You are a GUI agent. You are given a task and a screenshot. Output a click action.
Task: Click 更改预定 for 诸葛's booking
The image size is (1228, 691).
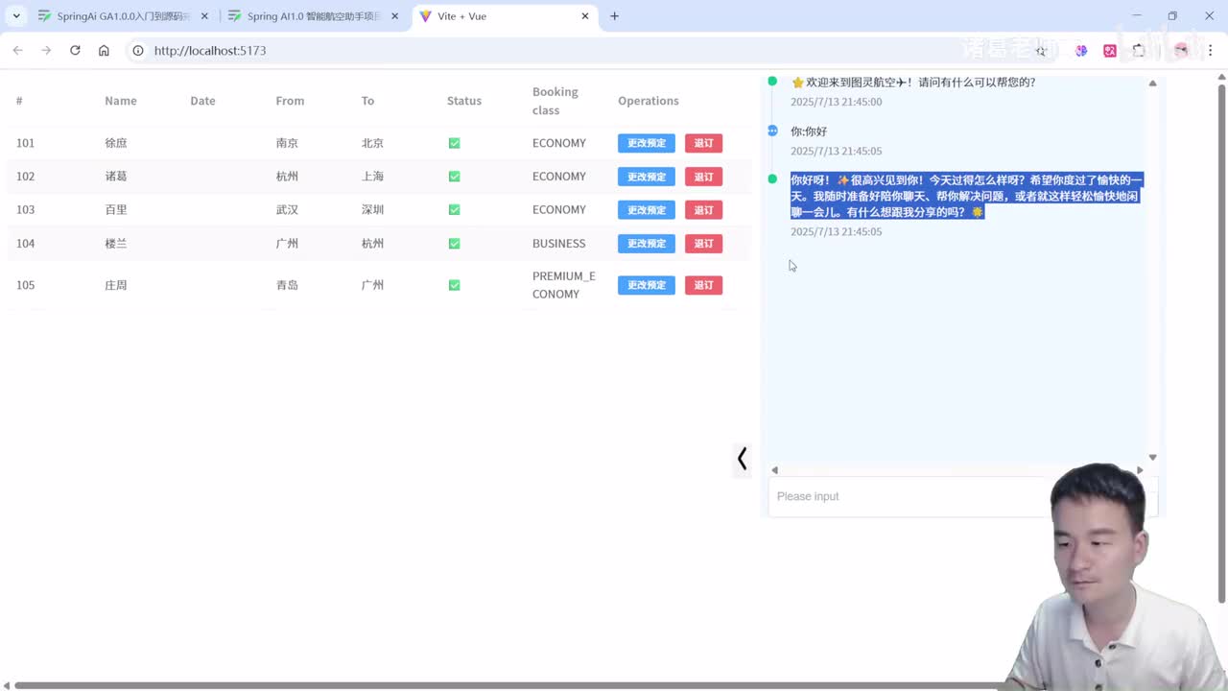coord(647,177)
